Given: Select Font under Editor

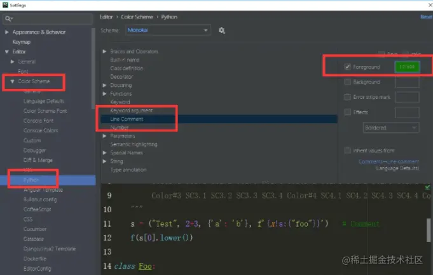Looking at the screenshot, I should tap(23, 71).
